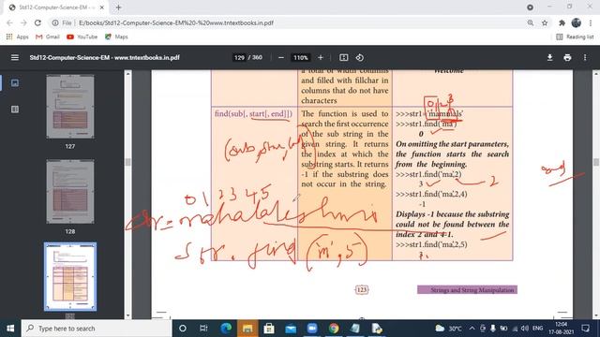This screenshot has height=337, width=600.
Task: Click the address bar file URL
Action: tap(176, 22)
